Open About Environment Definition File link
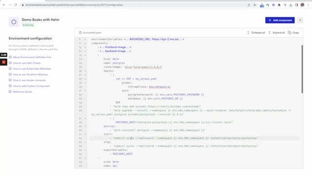The image size is (312, 175). tap(32, 57)
